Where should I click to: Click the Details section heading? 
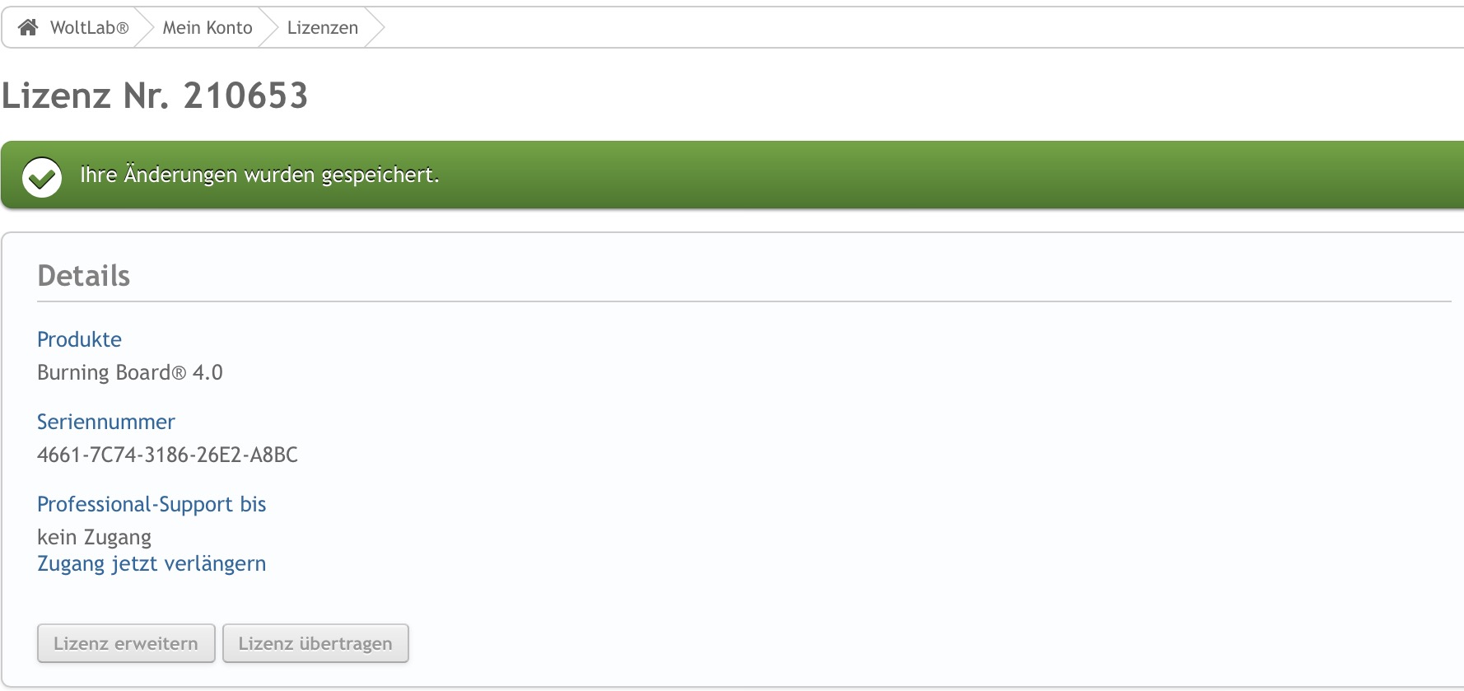tap(84, 276)
